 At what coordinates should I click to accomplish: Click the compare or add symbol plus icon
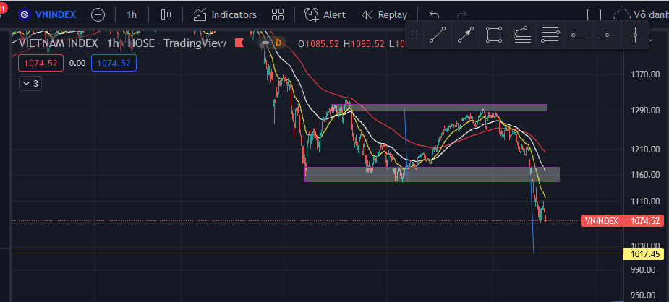(x=98, y=15)
